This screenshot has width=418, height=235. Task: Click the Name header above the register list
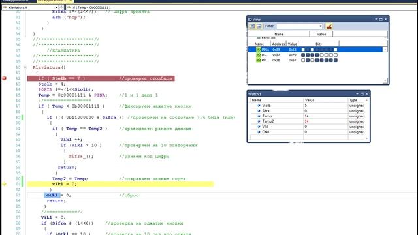[x=259, y=44]
